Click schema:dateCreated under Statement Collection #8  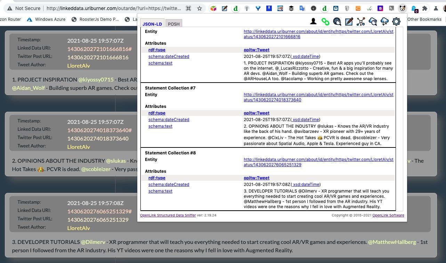[x=169, y=185]
